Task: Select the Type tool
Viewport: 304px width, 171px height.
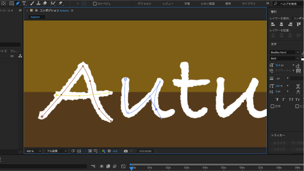Action: [24, 3]
